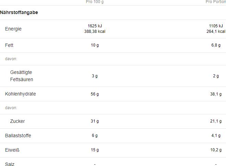Click the 10 g fat value
Screen dimensions: 226x166
click(95, 45)
